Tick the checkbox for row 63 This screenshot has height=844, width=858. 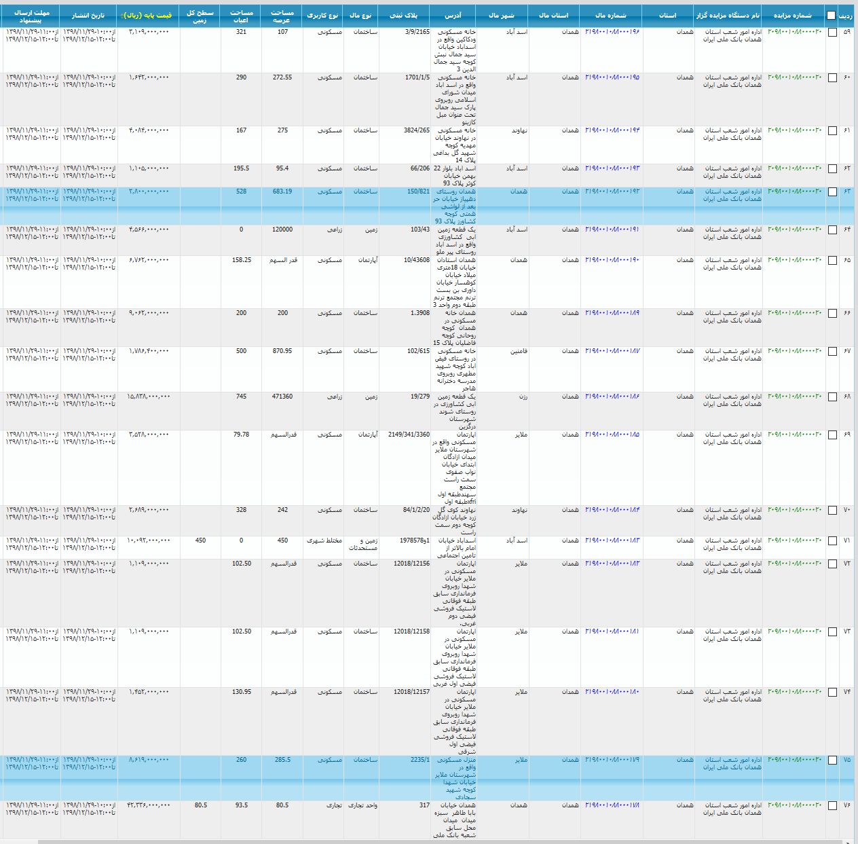832,192
